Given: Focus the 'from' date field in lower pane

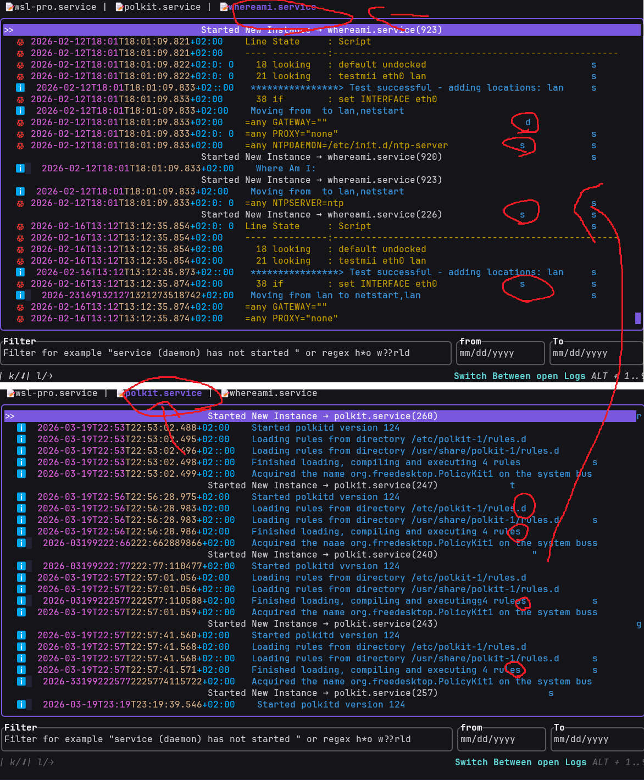Looking at the screenshot, I should click(502, 739).
